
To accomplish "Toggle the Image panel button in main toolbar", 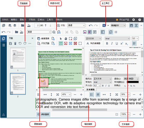I will click(x=131, y=25).
